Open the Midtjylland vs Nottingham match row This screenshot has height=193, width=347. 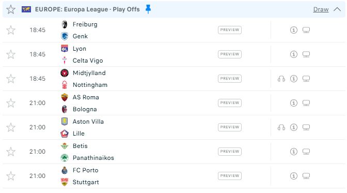174,79
